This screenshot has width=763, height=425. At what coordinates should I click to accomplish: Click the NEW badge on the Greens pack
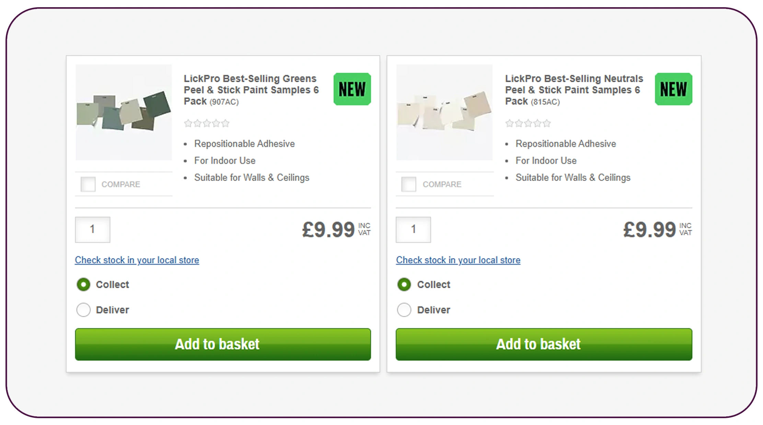[x=352, y=89]
